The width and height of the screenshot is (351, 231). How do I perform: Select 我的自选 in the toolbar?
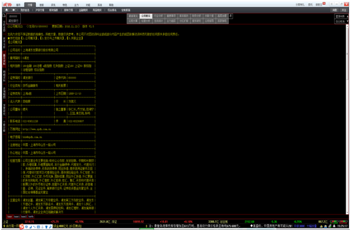tap(25, 10)
